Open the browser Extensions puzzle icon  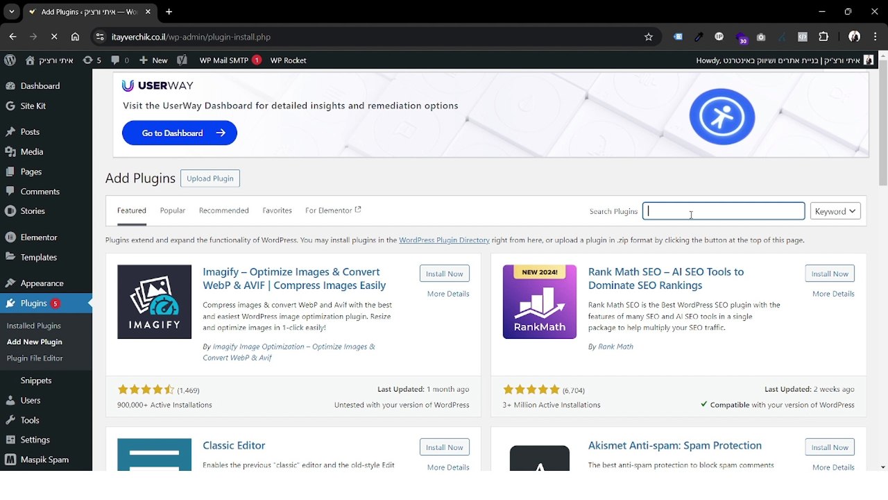point(823,37)
